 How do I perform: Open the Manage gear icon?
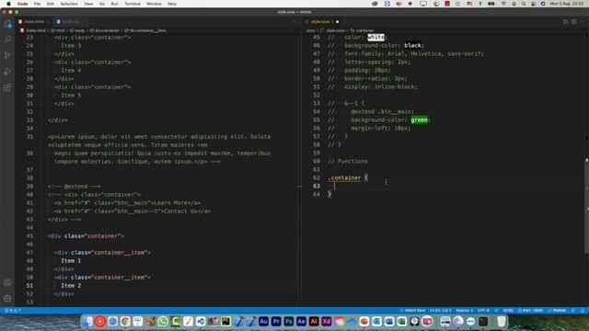click(x=7, y=298)
